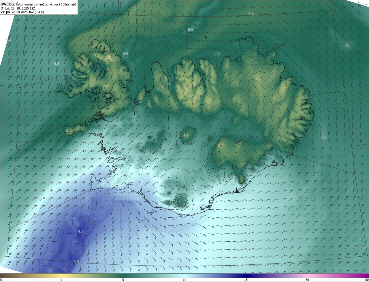Click the 15 tick on the color scale
The image size is (369, 282).
(x=246, y=280)
